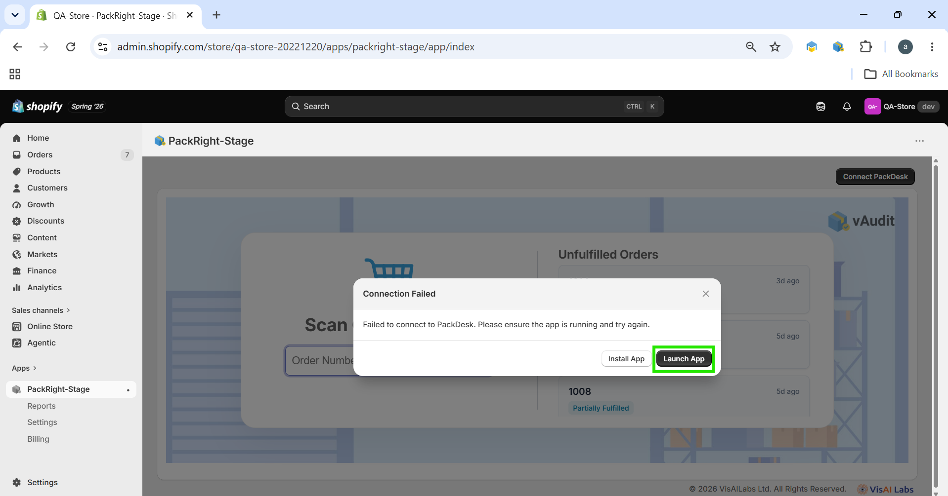The height and width of the screenshot is (496, 948).
Task: Open the apps grid in bookmarks bar
Action: click(15, 74)
